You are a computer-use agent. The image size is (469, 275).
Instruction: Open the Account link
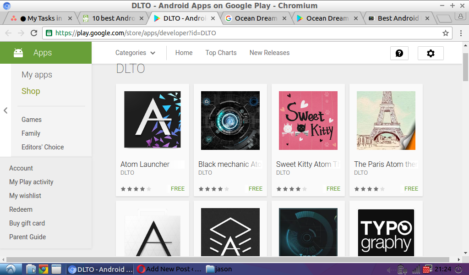(x=21, y=168)
